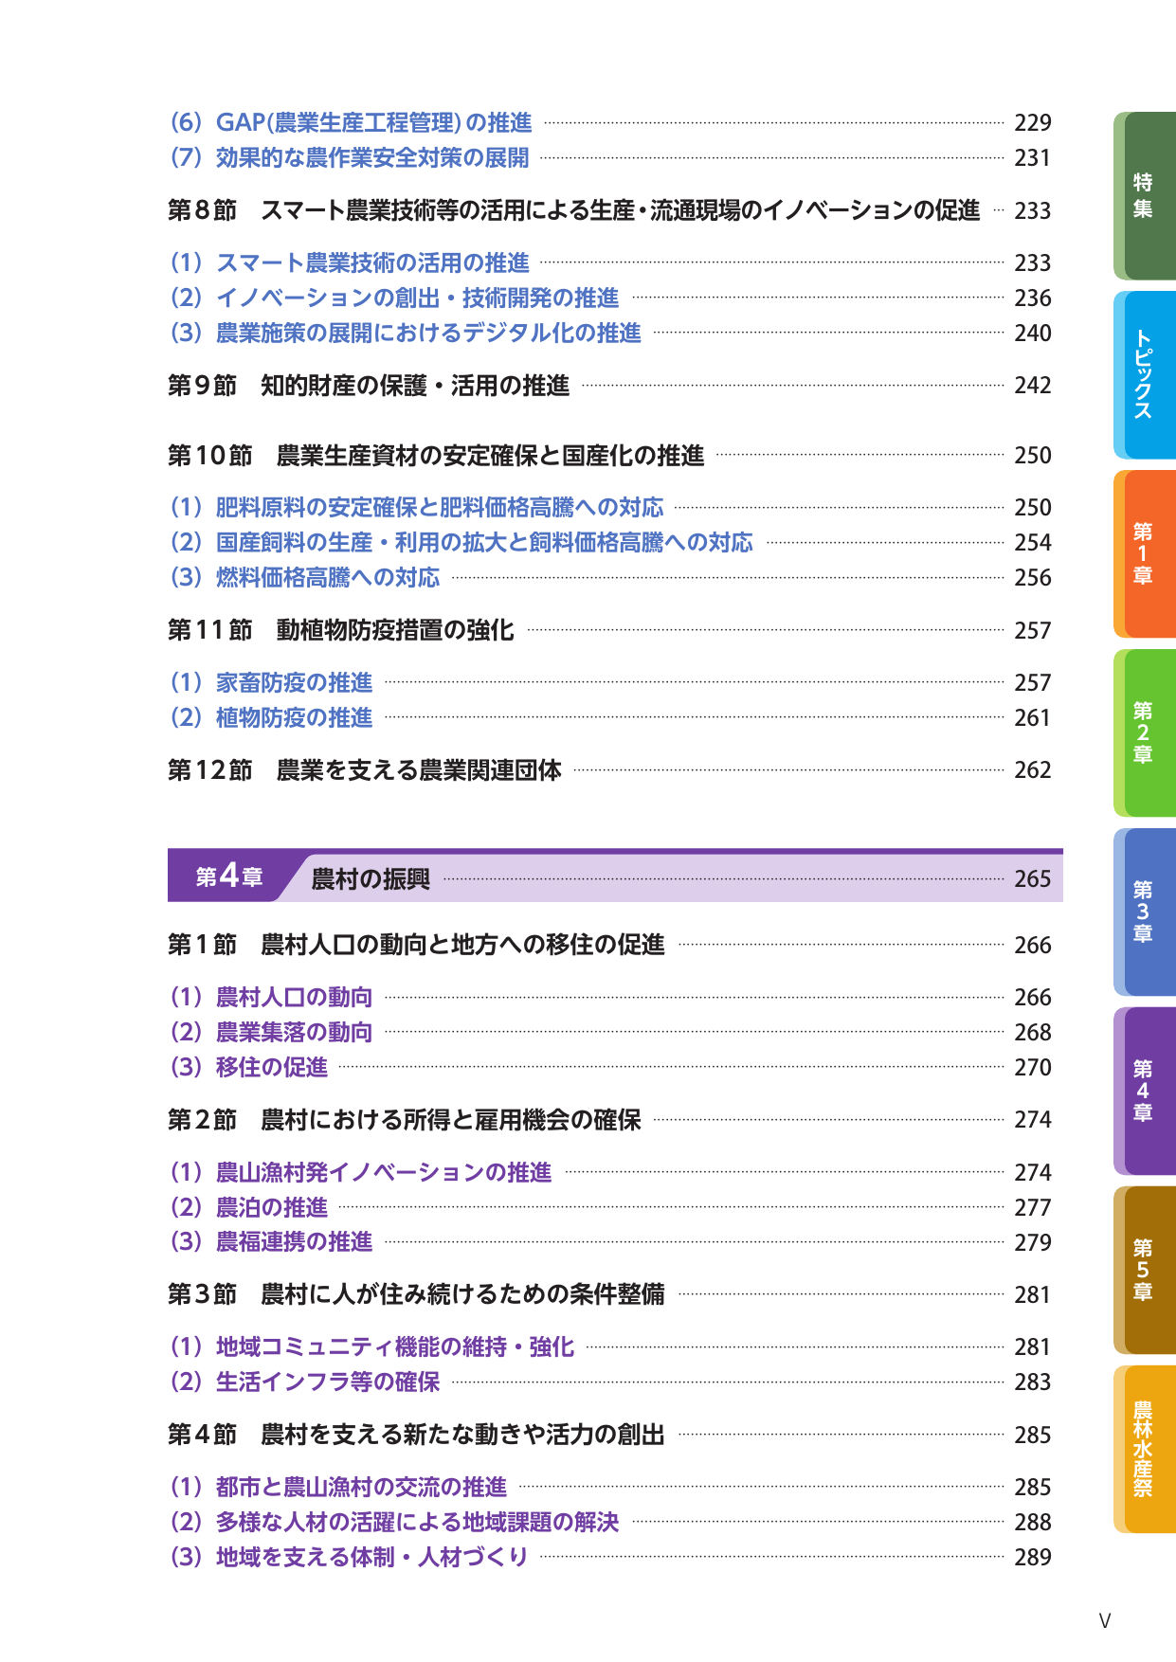This screenshot has width=1176, height=1662.
Task: Open 第2節 農村における所得と雇用機会の確保
Action: click(x=405, y=1120)
